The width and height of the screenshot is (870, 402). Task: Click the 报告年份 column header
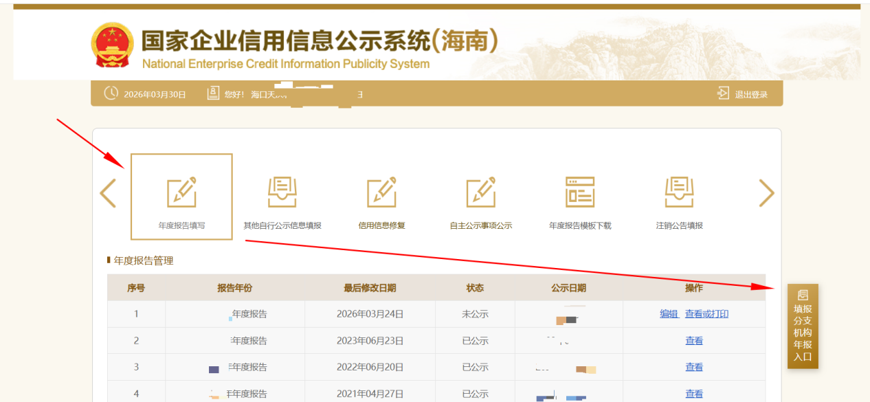(x=235, y=288)
